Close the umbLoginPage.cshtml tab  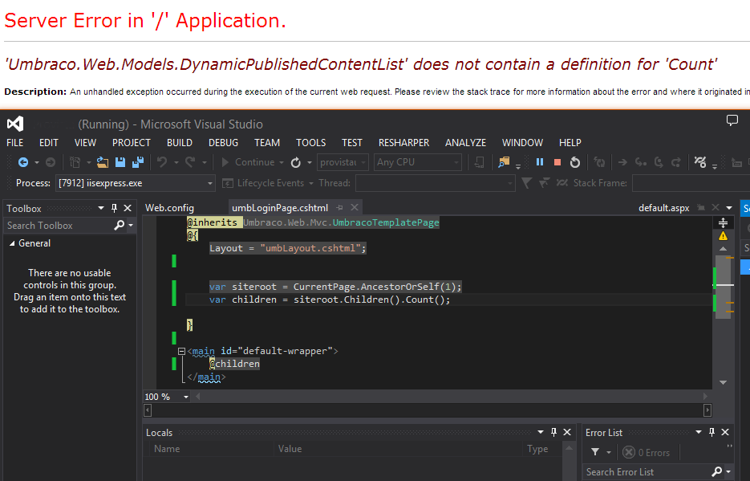click(x=355, y=208)
